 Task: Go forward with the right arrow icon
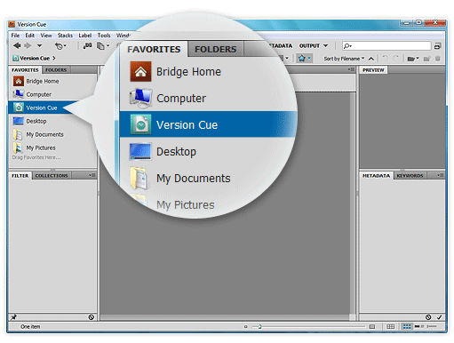(x=28, y=45)
